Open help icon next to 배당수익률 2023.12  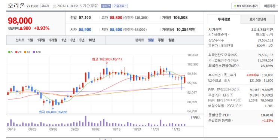(x=241, y=106)
